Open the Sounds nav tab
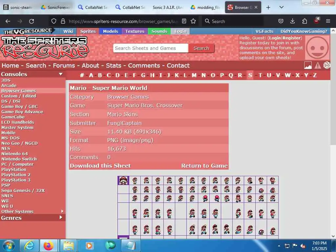Viewport: 336px width, 252px height. pyautogui.click(x=159, y=31)
